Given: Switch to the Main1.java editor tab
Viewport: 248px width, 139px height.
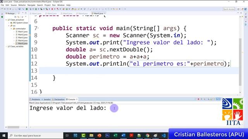Looking at the screenshot, I should [35, 14].
